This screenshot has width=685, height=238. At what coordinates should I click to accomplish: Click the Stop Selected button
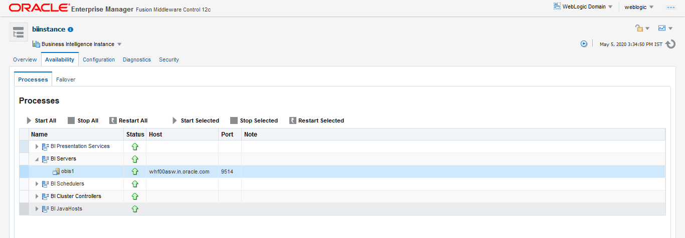pyautogui.click(x=254, y=120)
